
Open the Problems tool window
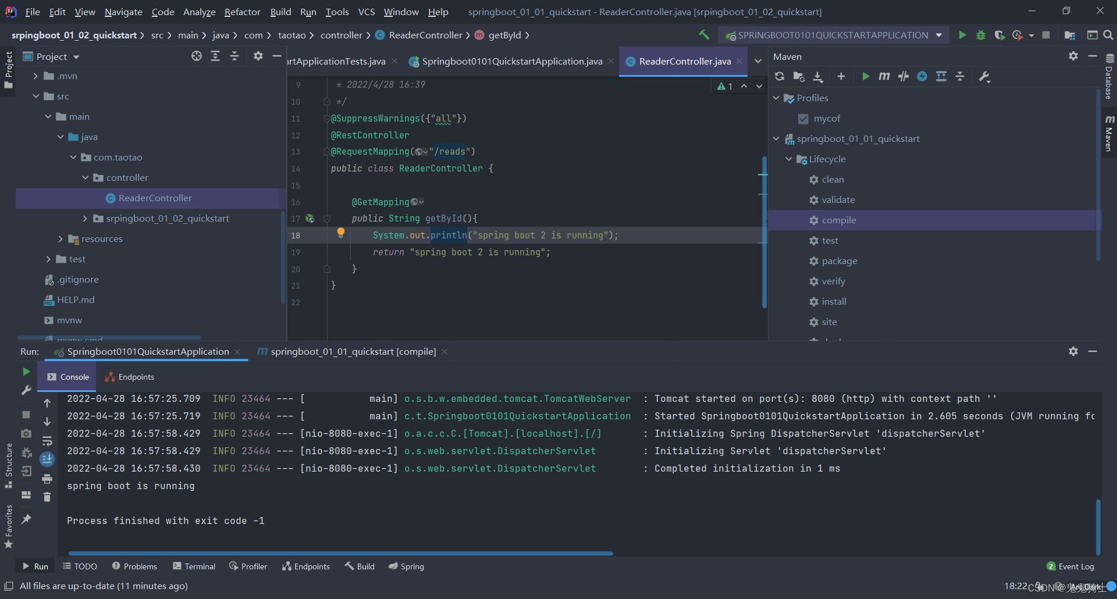tap(134, 566)
